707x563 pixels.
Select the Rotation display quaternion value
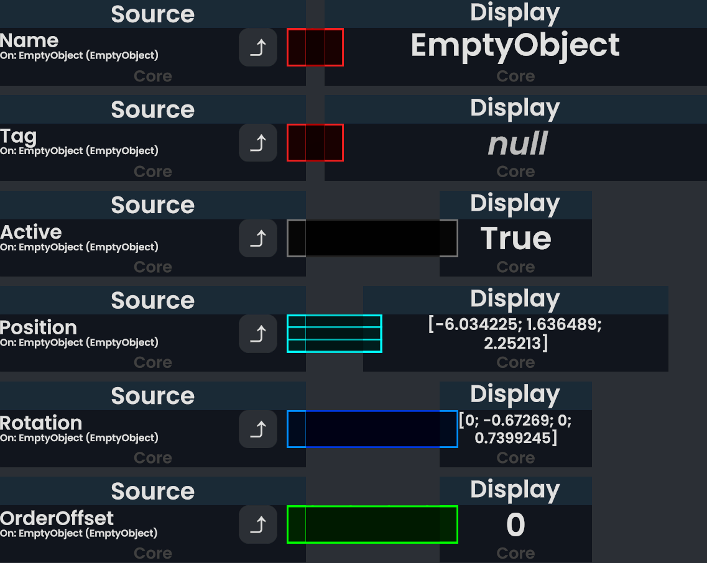[515, 429]
